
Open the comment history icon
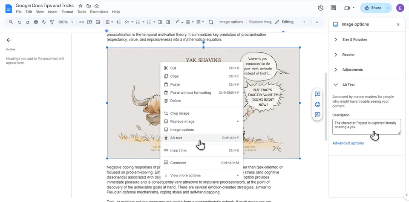coord(333,8)
